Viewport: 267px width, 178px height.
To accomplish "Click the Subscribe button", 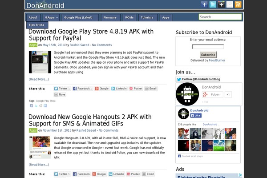I will point(208,55).
